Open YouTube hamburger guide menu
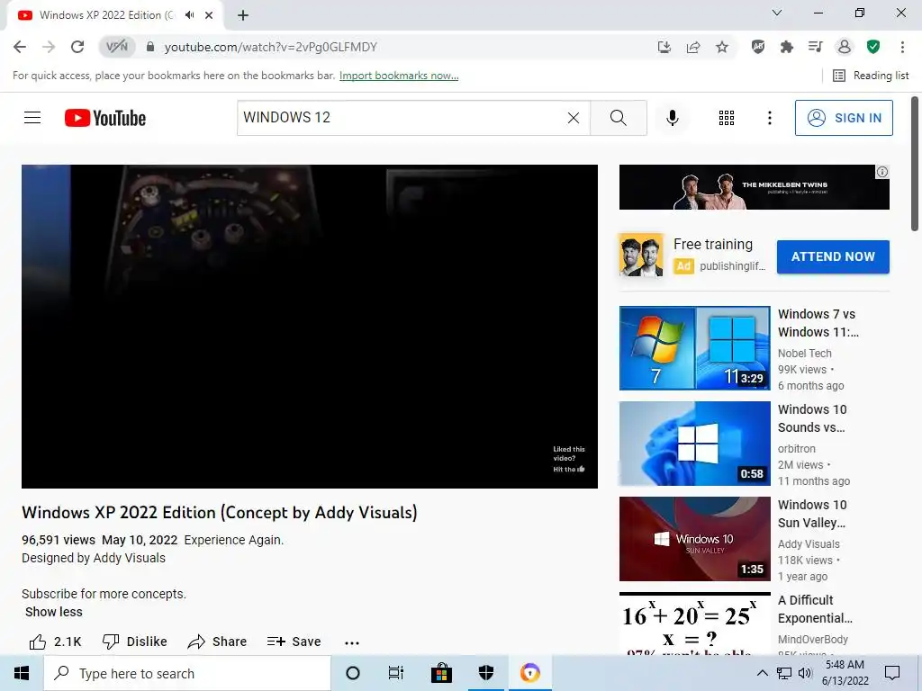The width and height of the screenshot is (922, 691). (32, 118)
